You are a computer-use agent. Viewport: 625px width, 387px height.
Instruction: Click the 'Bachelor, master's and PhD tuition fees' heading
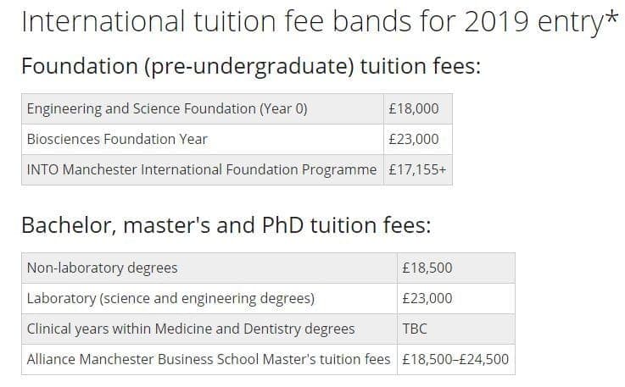(226, 225)
